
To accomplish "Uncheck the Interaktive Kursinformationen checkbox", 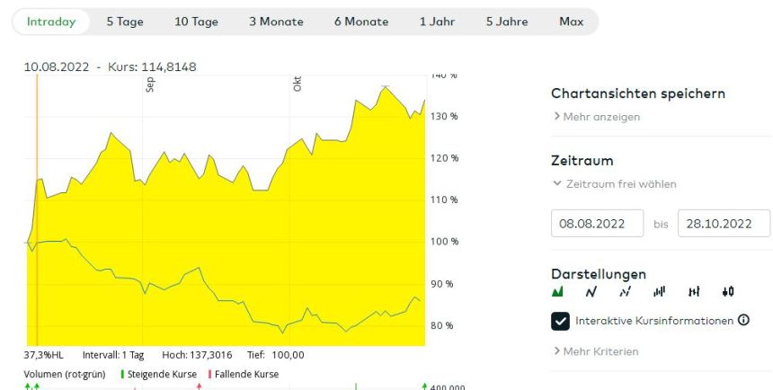I will coord(561,321).
